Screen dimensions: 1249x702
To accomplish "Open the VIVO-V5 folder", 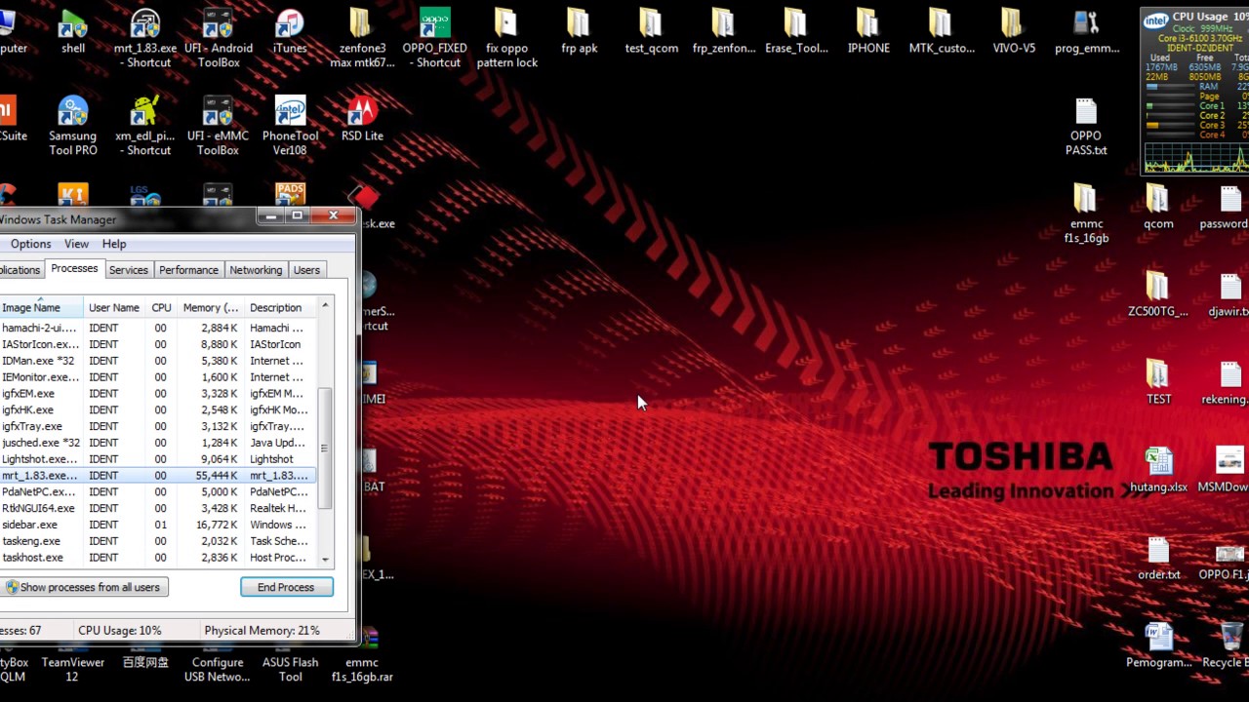I will [x=1012, y=31].
